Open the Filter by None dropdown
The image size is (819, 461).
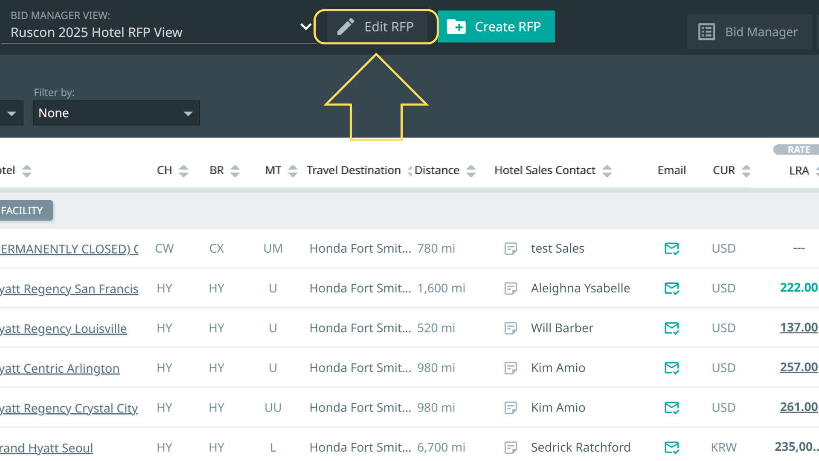click(x=116, y=113)
